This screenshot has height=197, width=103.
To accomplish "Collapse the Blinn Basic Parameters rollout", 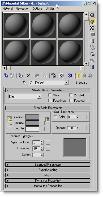I will pyautogui.click(x=48, y=108).
